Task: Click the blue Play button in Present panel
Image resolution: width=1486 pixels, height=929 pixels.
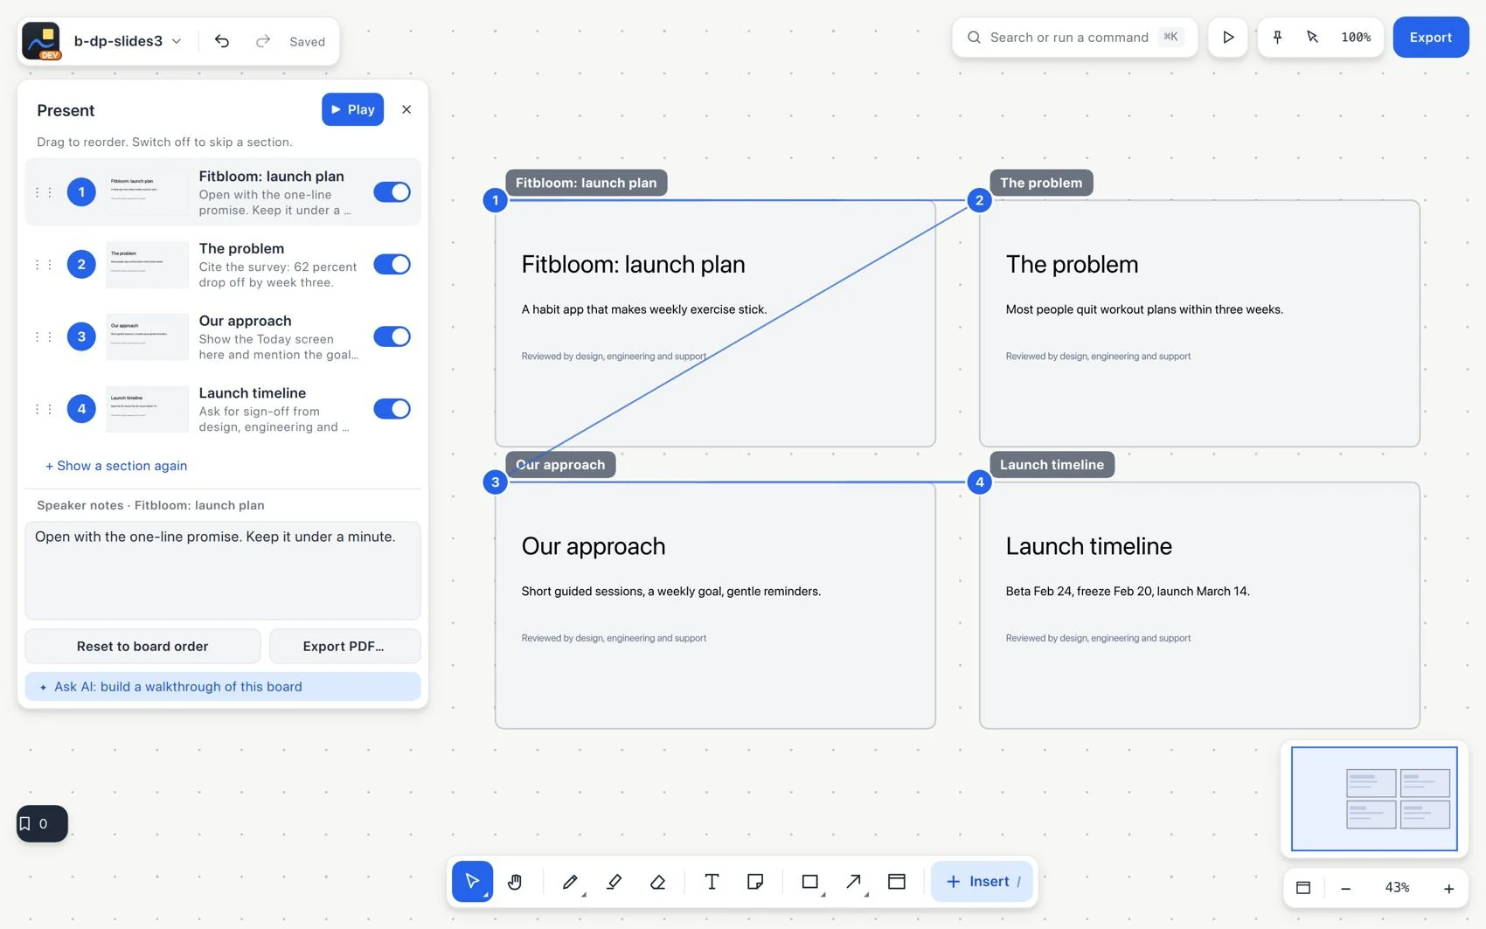Action: (352, 109)
